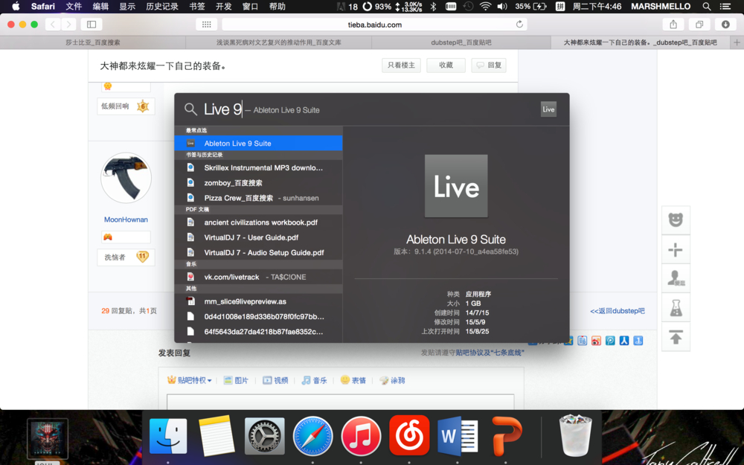Select zomboy_百度搜索 result

pyautogui.click(x=259, y=183)
